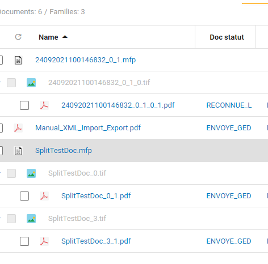Click document icon of 24092021100146832_0_1.mfp
268x264 pixels.
coord(18,60)
